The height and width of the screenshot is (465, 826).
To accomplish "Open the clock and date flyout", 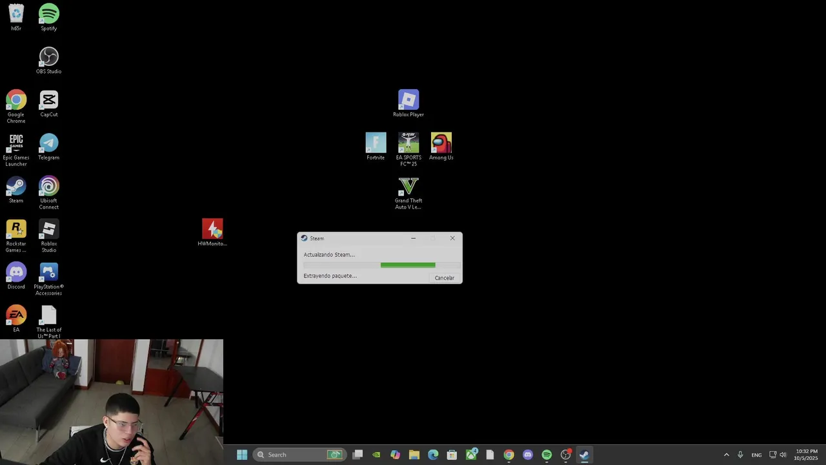I will click(806, 455).
